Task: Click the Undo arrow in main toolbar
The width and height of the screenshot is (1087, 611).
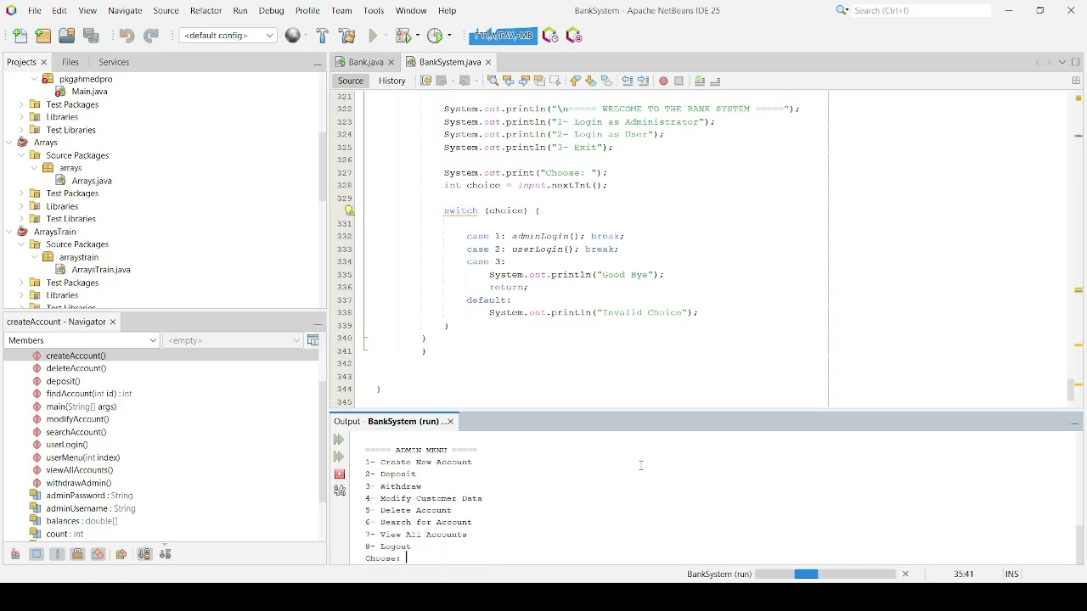Action: tap(127, 36)
